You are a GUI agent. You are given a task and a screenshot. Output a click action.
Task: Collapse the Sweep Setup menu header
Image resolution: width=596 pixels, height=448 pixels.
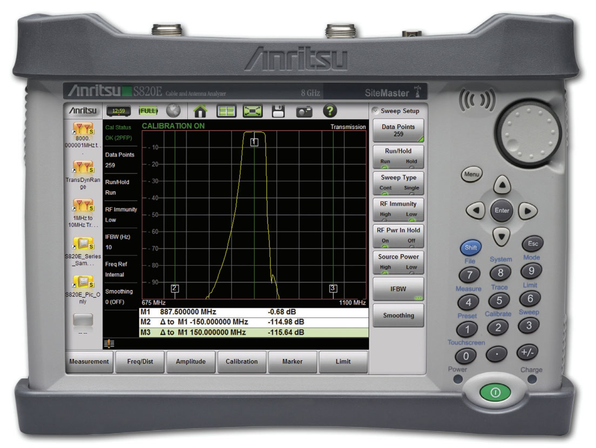pos(397,111)
